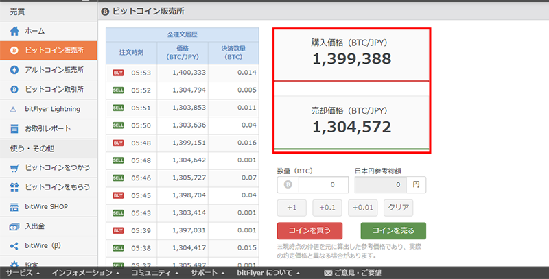Image resolution: width=549 pixels, height=279 pixels.
Task: Click the home icon beside ホーム
Action: click(14, 31)
